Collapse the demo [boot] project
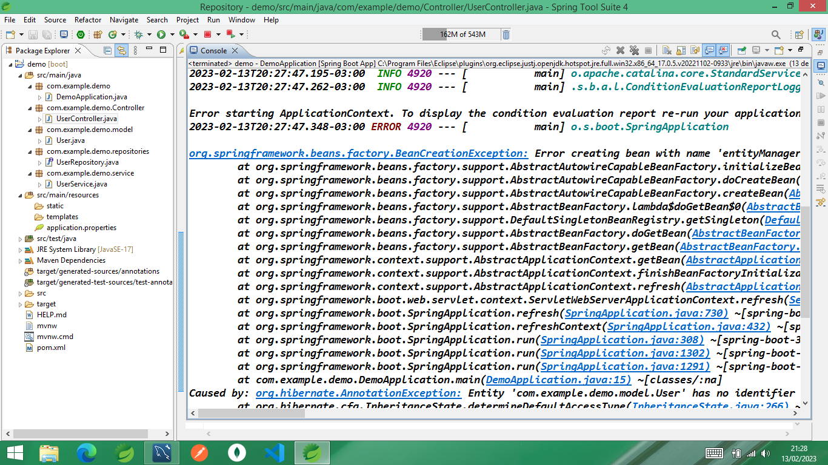Screen dimensions: 828x465 10,64
